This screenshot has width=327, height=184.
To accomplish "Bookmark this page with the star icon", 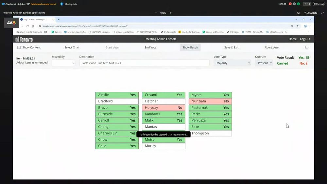I will coord(297,26).
